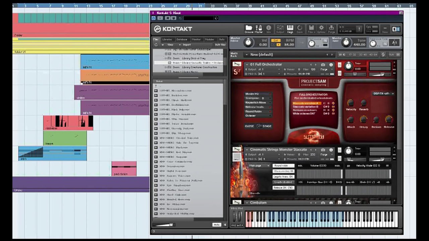Open the Import dropdown in browser
The height and width of the screenshot is (241, 429).
(187, 45)
